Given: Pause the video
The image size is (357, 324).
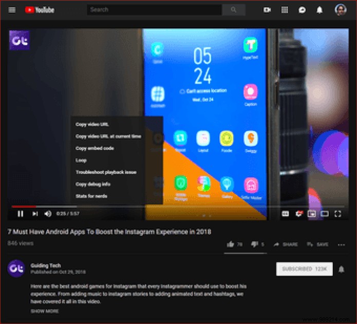Looking at the screenshot, I should [21, 214].
